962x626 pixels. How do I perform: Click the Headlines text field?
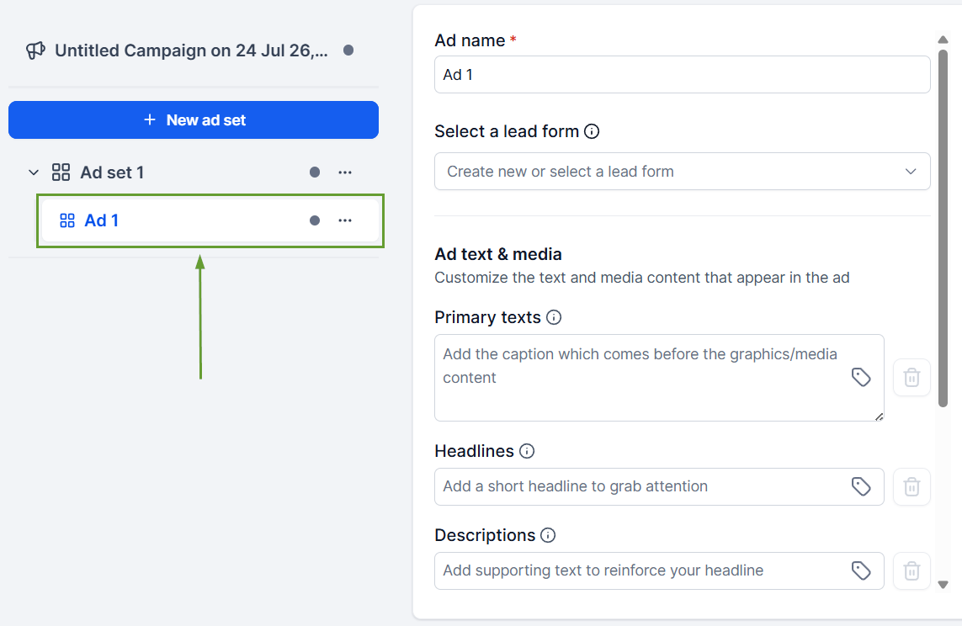(659, 487)
